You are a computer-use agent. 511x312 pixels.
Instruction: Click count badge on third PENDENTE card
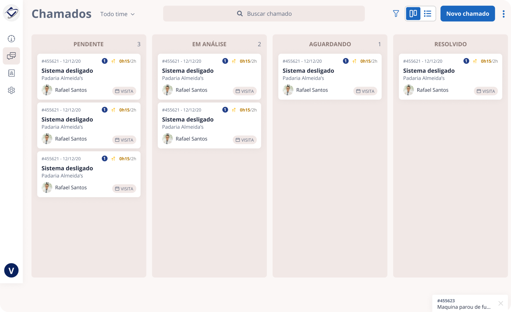pos(104,159)
